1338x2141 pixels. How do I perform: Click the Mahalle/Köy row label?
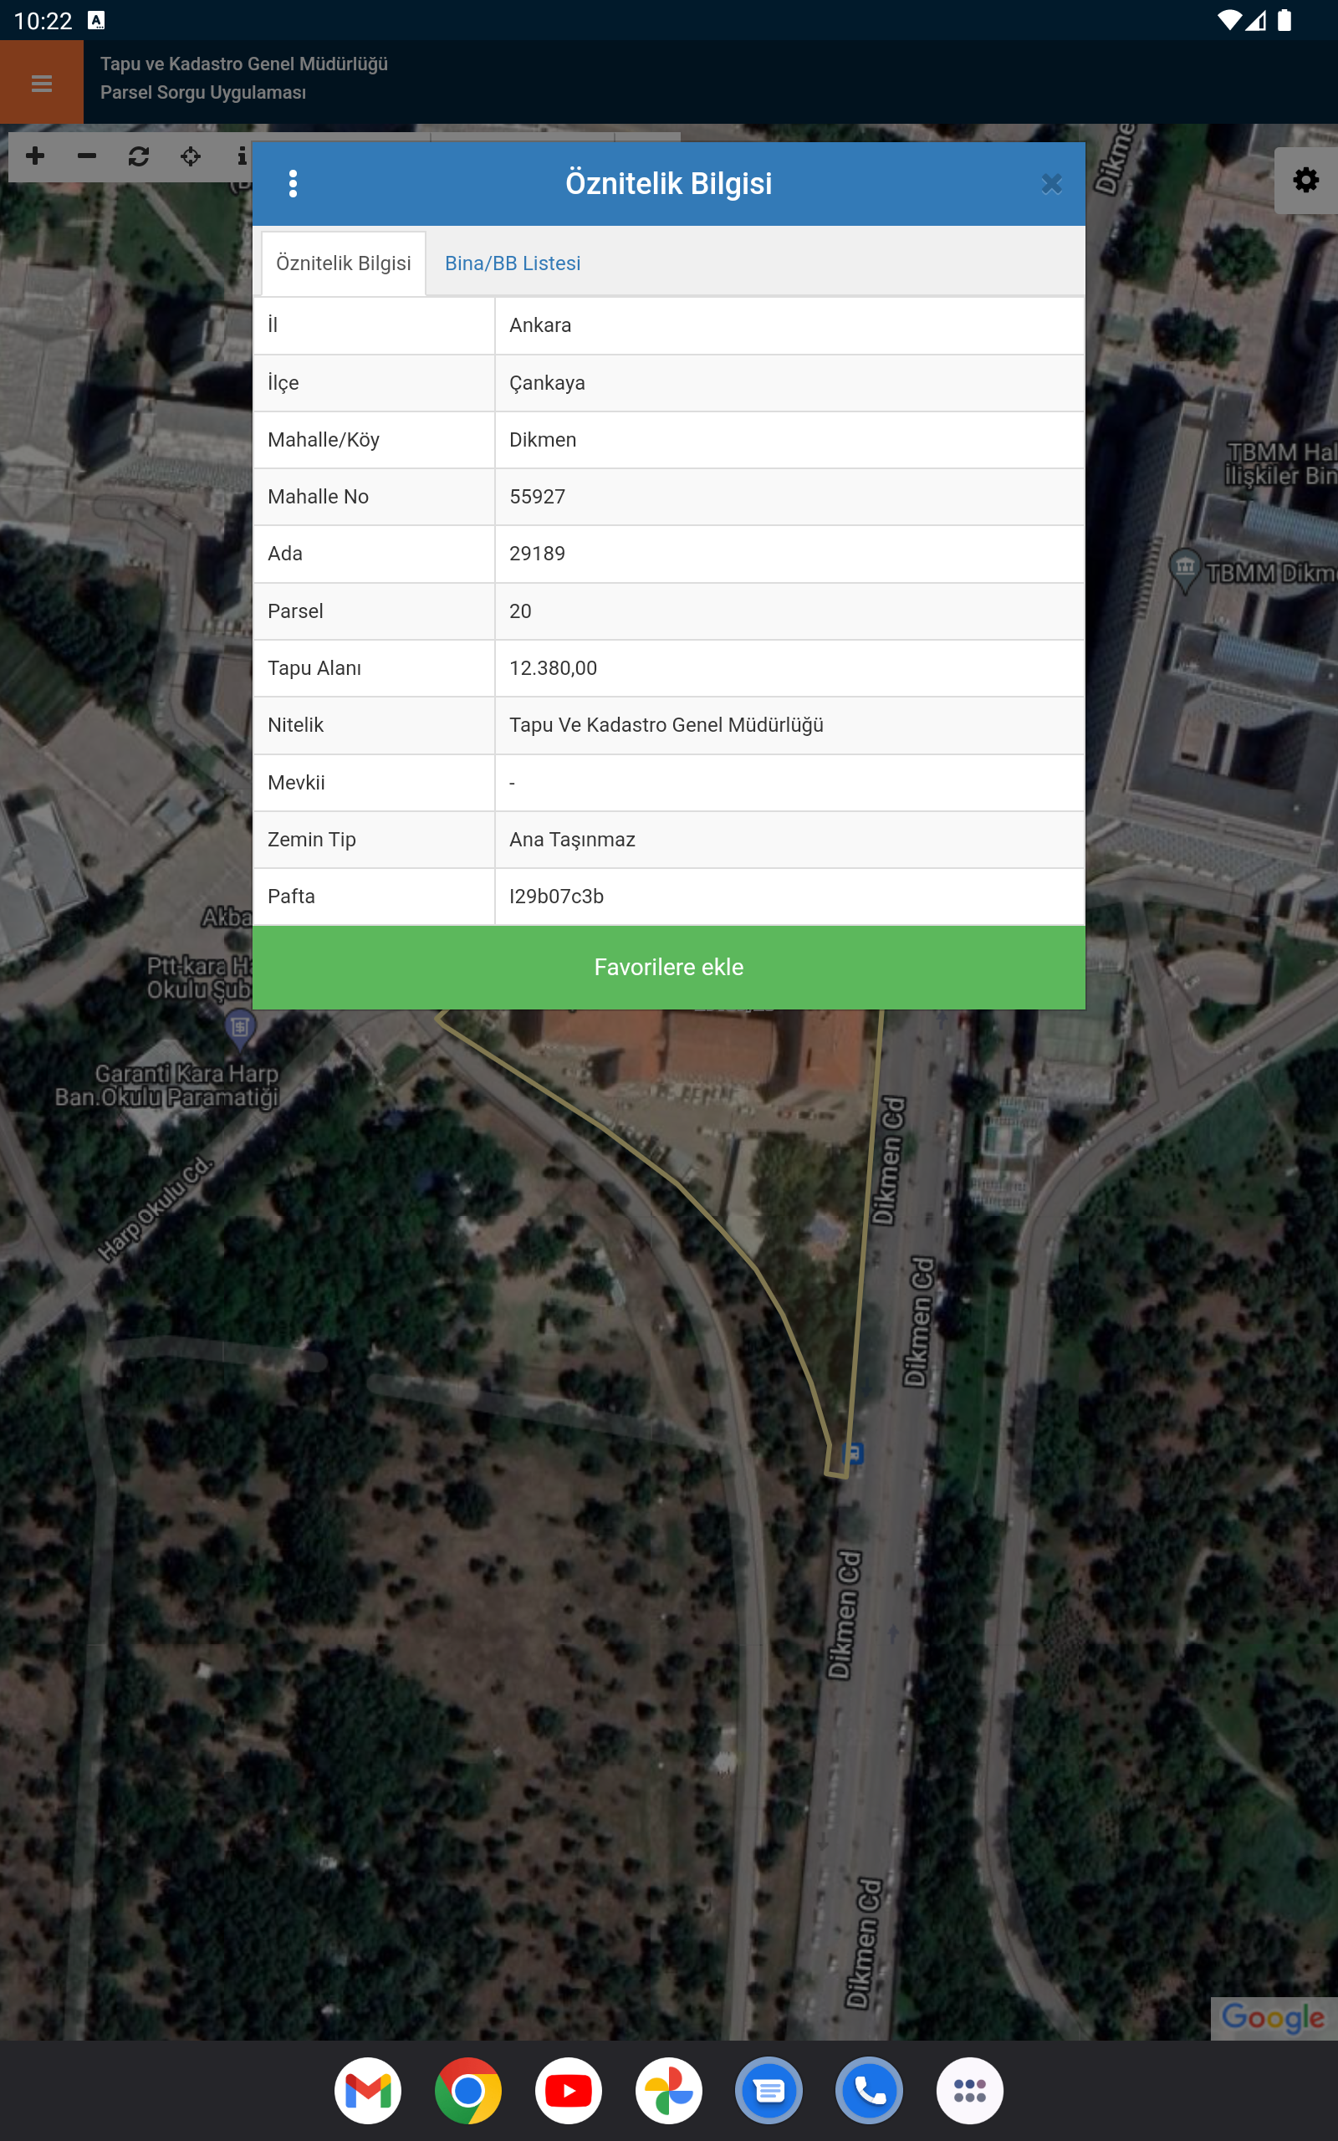point(323,440)
